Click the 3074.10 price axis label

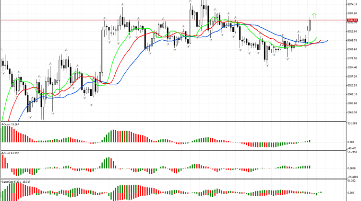tap(352, 4)
